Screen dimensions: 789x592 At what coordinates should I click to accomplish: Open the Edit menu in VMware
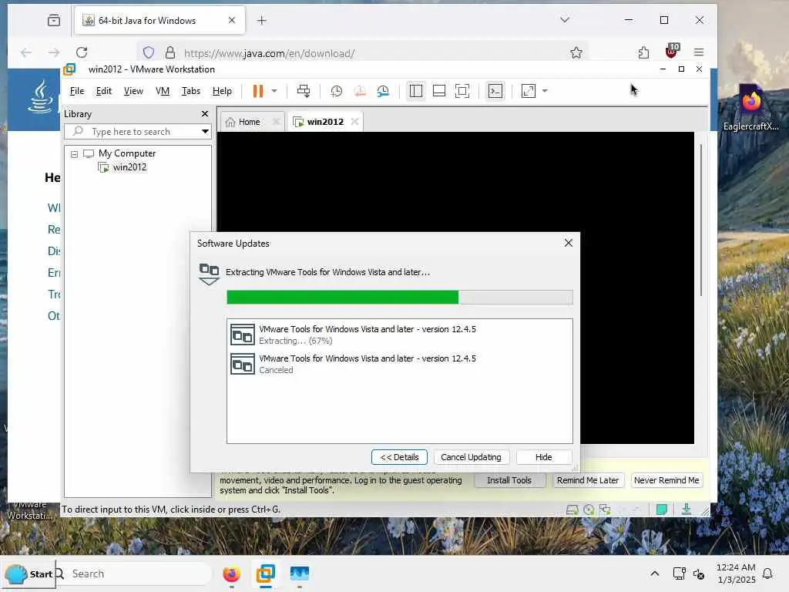[x=104, y=91]
